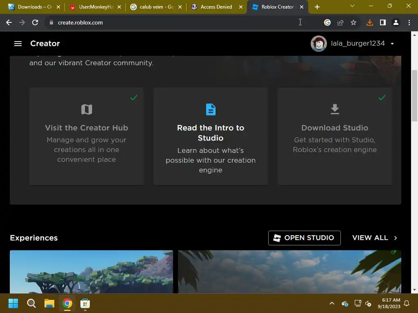This screenshot has height=313, width=418.
Task: Click the network display tray icon
Action: (x=358, y=303)
